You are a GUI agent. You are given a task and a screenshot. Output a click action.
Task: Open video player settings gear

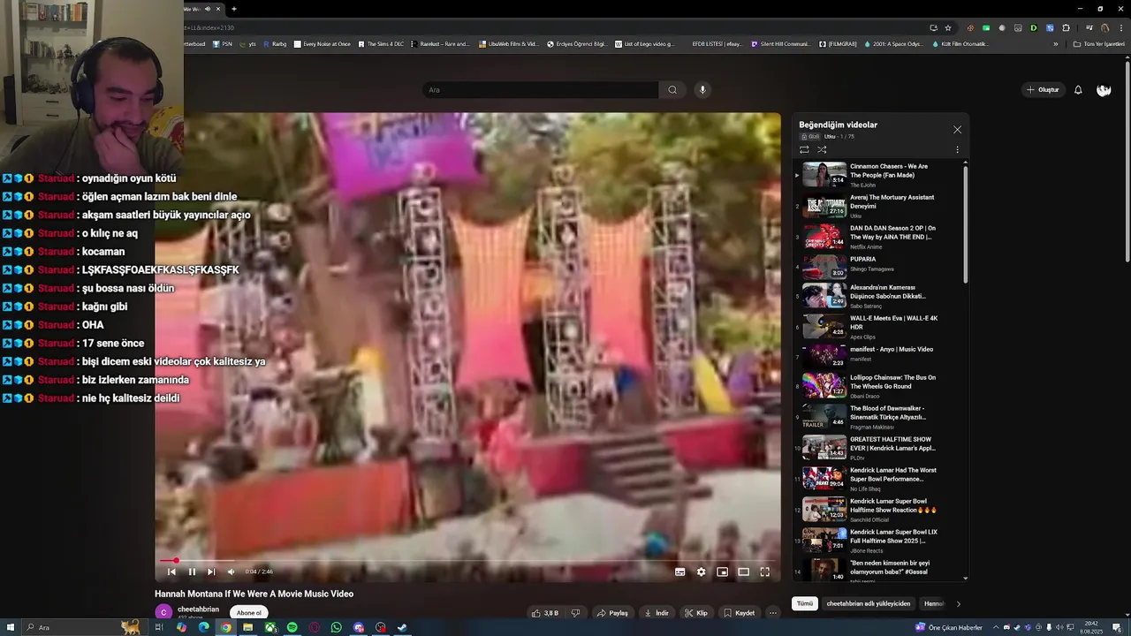[x=701, y=572]
